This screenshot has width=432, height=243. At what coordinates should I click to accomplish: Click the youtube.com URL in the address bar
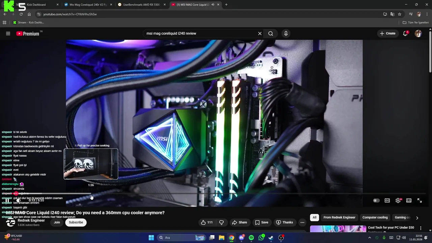tap(70, 14)
